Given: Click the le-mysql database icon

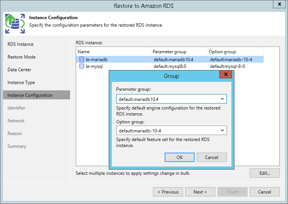Looking at the screenshot, I should [x=81, y=66].
